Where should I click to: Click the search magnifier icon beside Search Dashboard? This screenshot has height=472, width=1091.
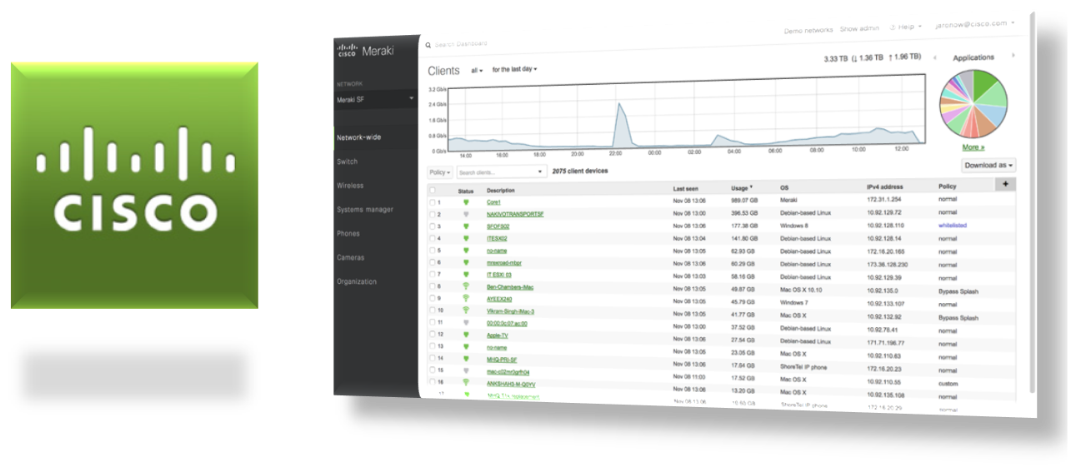pyautogui.click(x=428, y=45)
